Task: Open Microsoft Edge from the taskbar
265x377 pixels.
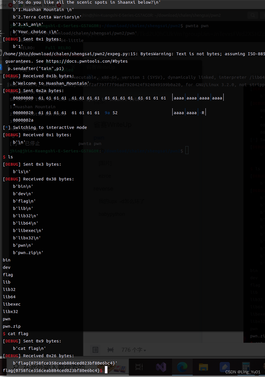Action: tap(182, 367)
